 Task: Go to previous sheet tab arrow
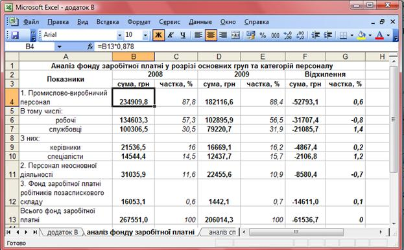pos(18,233)
